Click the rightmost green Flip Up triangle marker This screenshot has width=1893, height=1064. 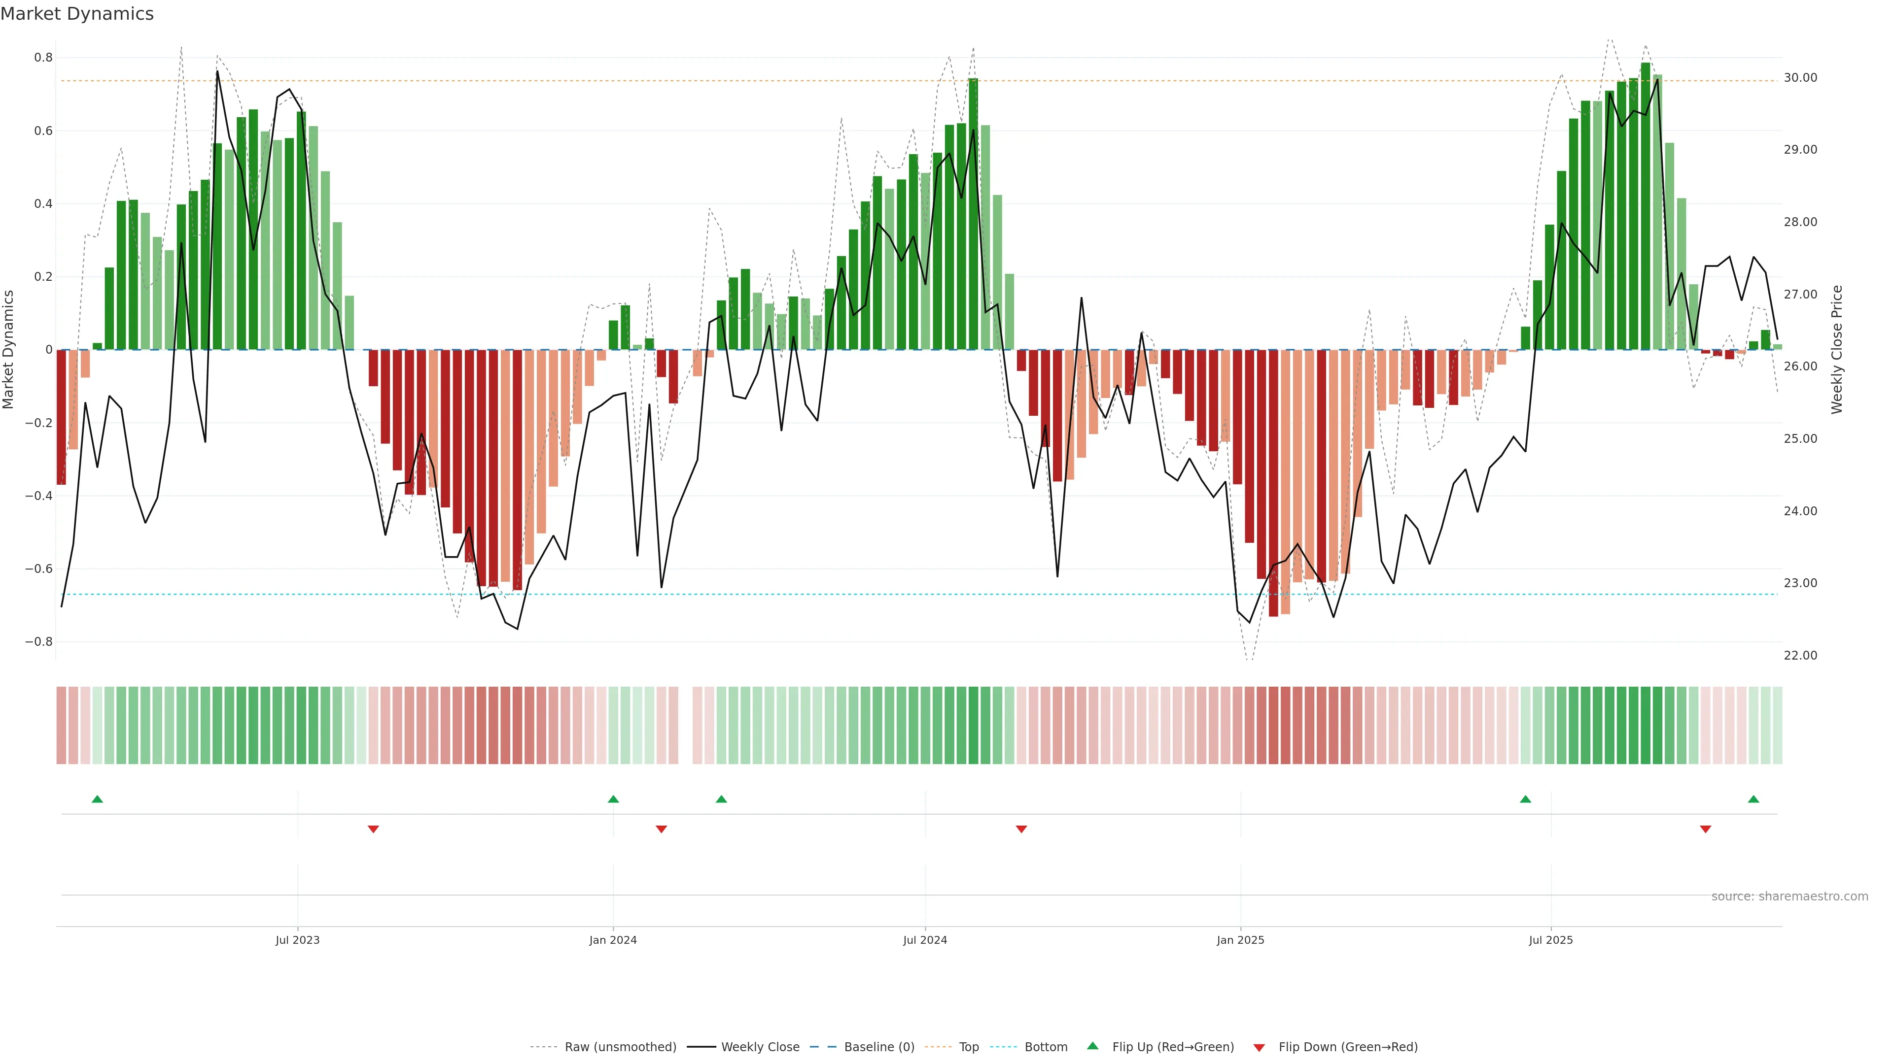point(1753,799)
